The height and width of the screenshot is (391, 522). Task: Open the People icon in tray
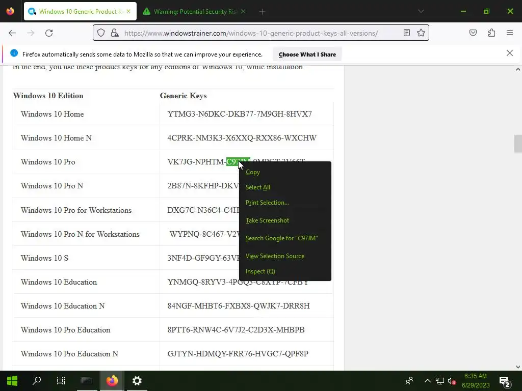click(409, 381)
